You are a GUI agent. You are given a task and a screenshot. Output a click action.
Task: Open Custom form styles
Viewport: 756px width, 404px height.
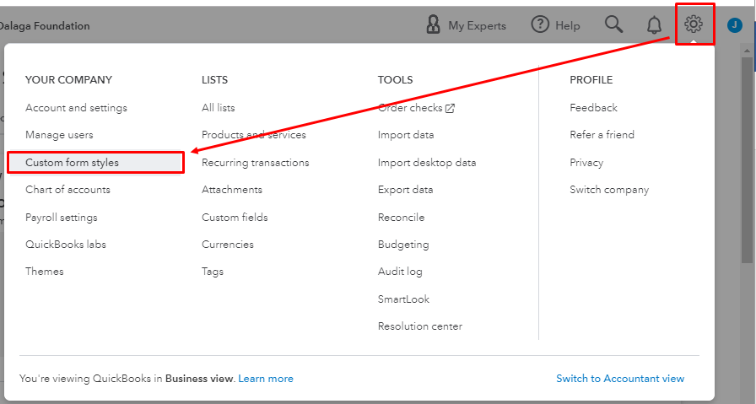click(72, 163)
